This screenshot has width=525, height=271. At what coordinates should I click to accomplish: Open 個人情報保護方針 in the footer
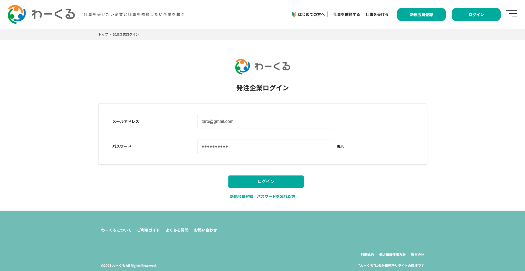tap(392, 255)
